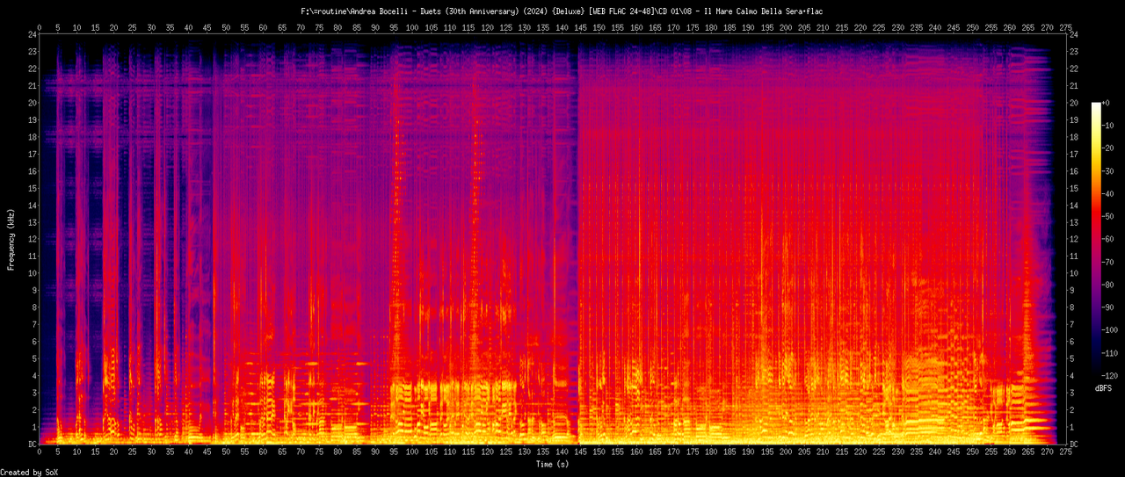Click "145" on the top time axis
Viewport: 1125px width, 477px height.
click(x=580, y=27)
